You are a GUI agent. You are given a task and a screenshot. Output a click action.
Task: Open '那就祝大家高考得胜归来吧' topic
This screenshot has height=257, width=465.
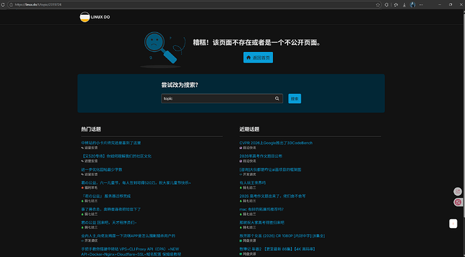point(261,223)
